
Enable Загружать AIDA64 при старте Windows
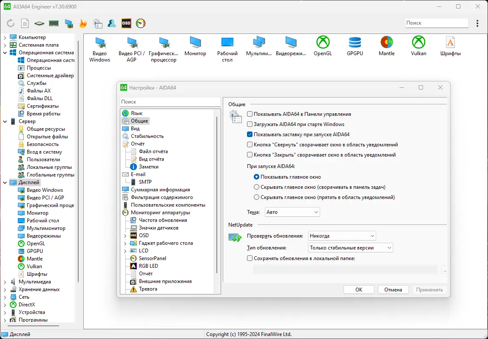pos(250,124)
